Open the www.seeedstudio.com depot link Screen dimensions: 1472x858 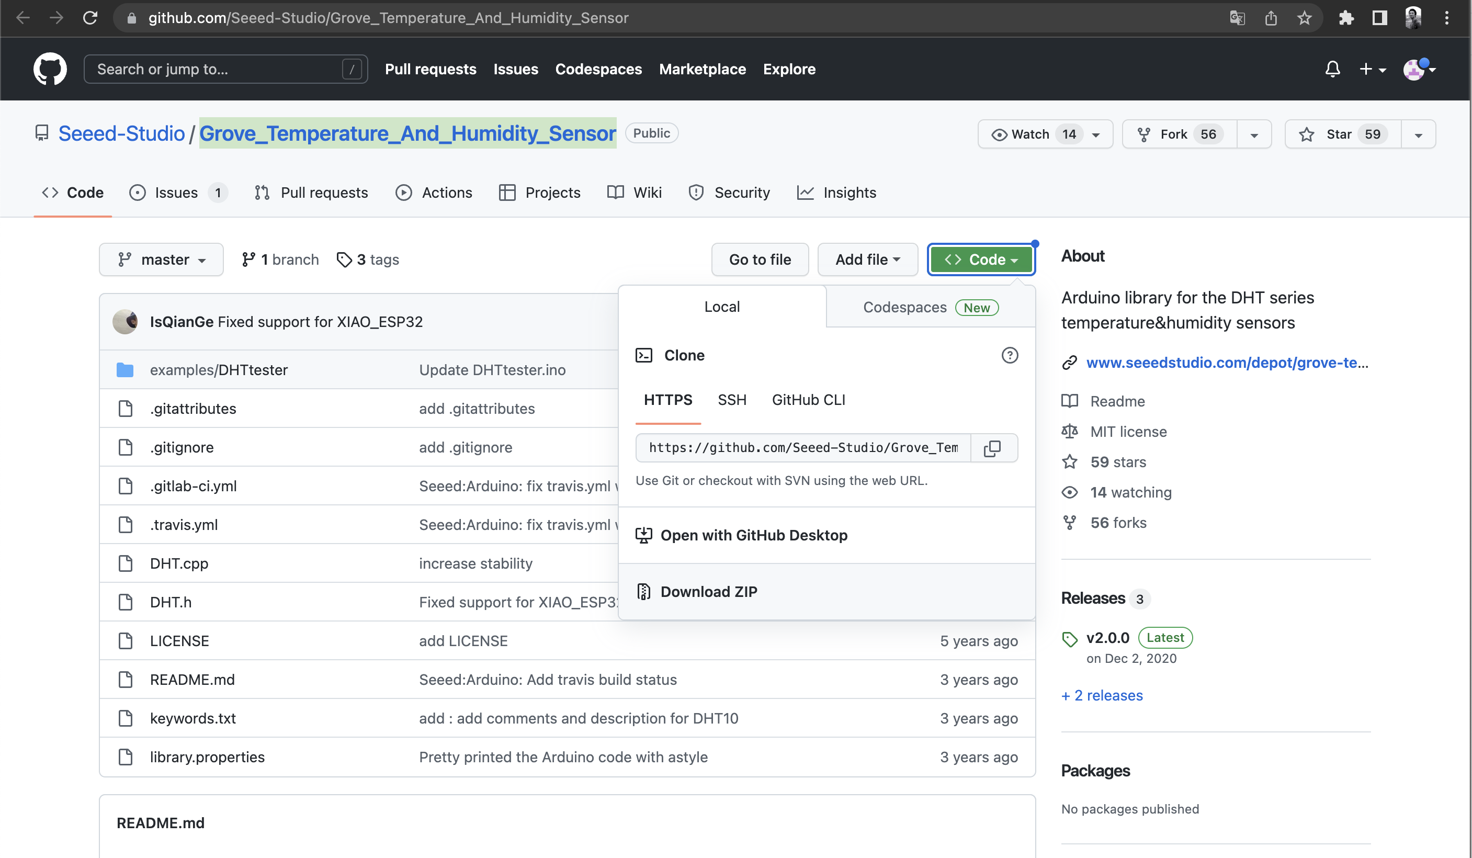1227,363
